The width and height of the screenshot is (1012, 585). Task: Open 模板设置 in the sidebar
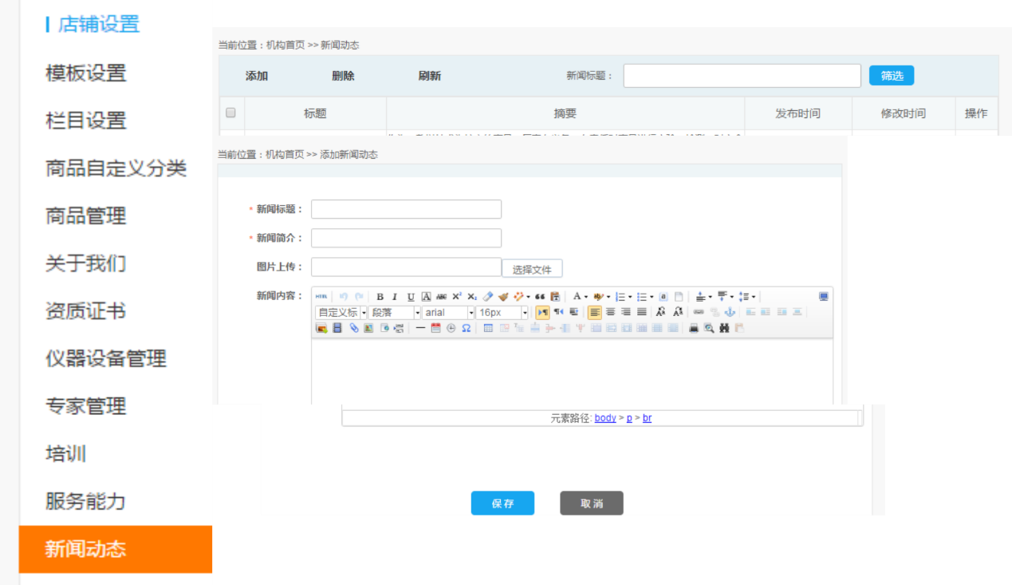point(86,73)
